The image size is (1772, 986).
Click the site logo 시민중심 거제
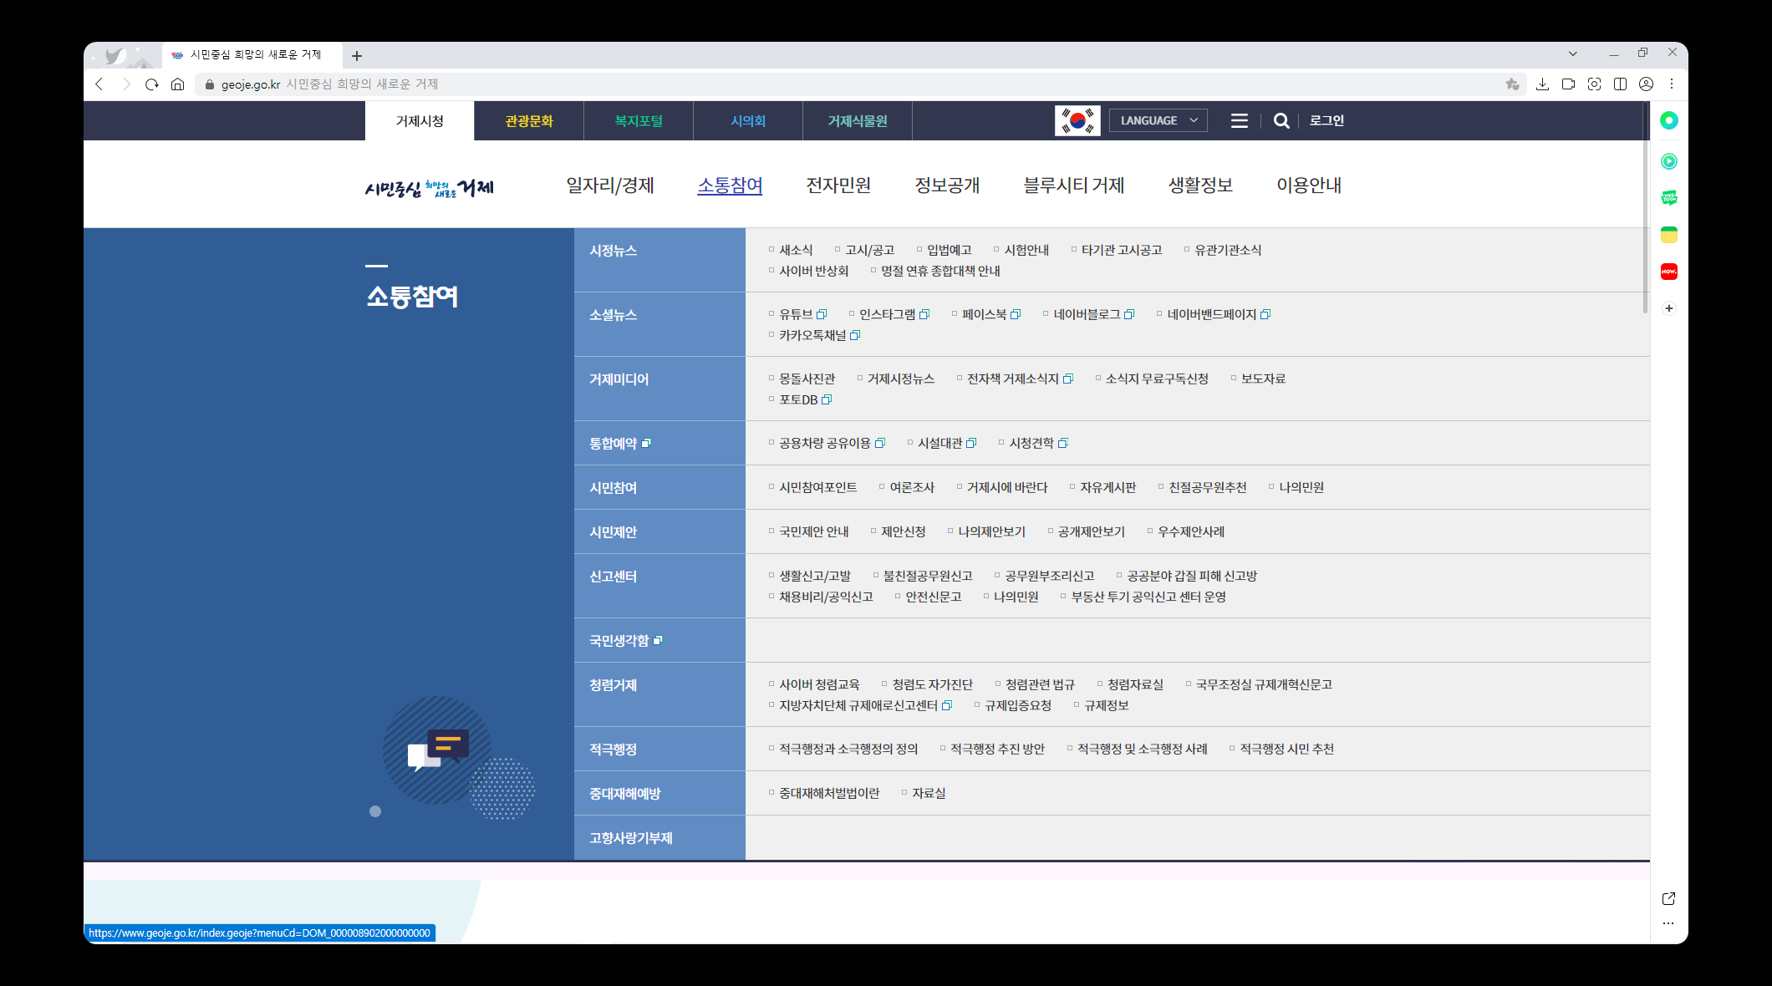tap(430, 187)
